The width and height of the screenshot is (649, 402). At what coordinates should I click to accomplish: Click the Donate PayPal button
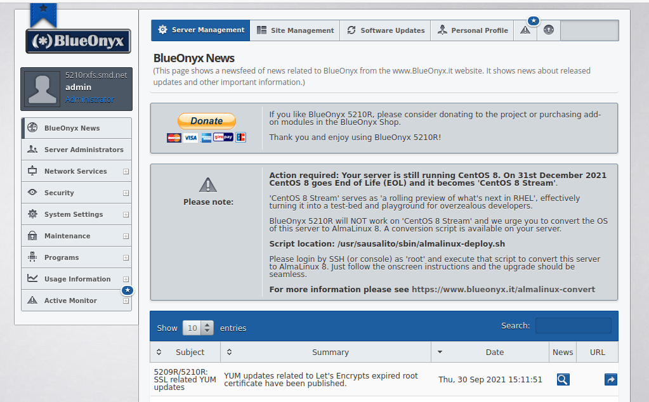click(207, 120)
